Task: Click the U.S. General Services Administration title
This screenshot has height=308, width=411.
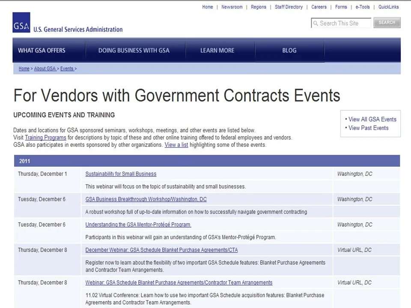Action: pyautogui.click(x=78, y=30)
